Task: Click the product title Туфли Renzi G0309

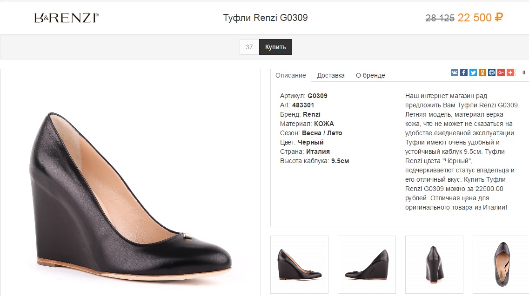Action: [265, 18]
